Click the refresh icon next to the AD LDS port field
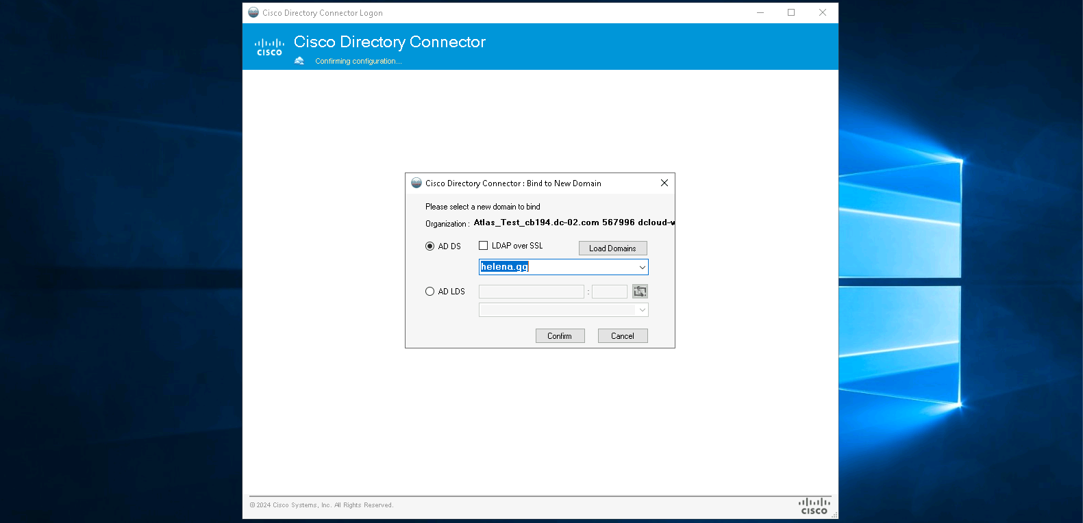The width and height of the screenshot is (1083, 523). pos(640,292)
